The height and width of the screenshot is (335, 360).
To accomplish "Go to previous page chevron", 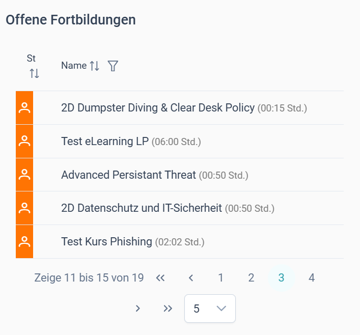I will tap(191, 278).
